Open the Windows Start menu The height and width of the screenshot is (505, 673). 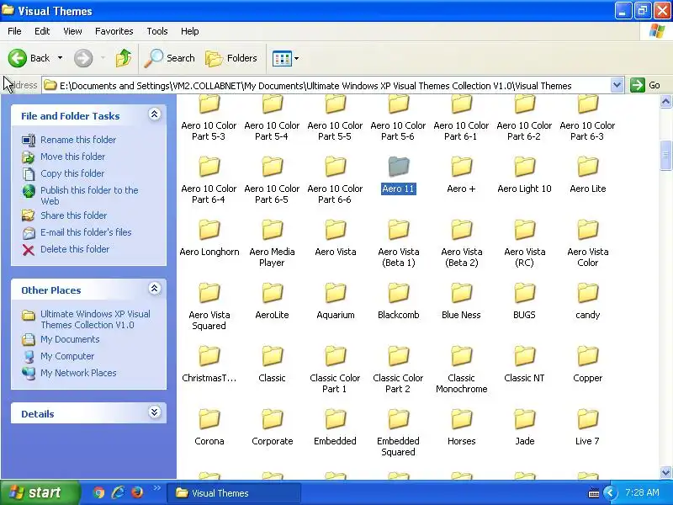pos(40,492)
